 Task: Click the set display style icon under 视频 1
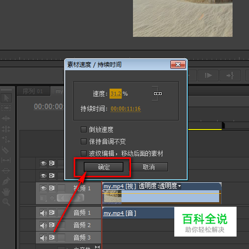tap(43, 198)
